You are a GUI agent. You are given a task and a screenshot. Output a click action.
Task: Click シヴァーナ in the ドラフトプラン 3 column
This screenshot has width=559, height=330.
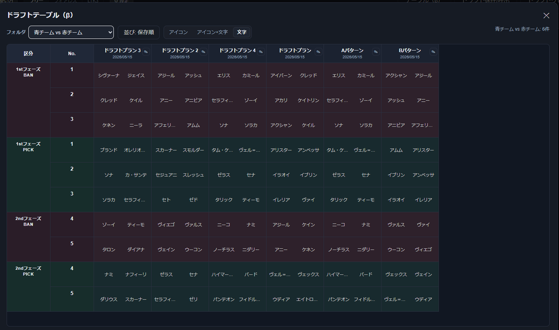109,76
